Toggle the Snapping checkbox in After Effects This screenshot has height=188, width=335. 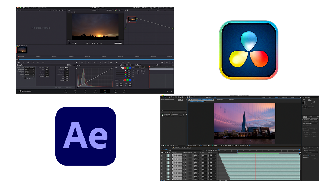[x=207, y=97]
